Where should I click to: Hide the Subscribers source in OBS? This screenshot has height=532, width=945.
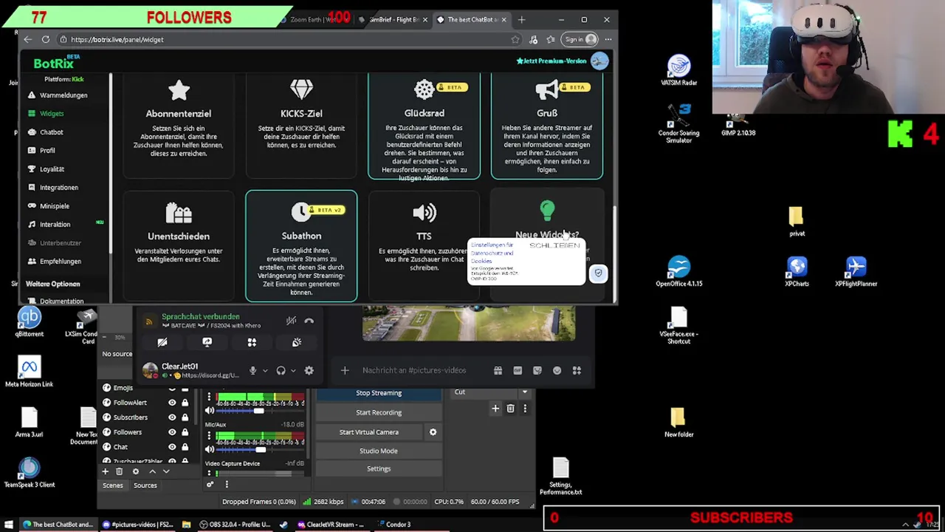pos(172,417)
